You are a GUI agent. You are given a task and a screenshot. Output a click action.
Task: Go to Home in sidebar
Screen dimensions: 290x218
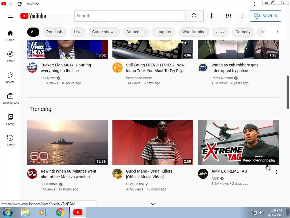[x=10, y=35]
